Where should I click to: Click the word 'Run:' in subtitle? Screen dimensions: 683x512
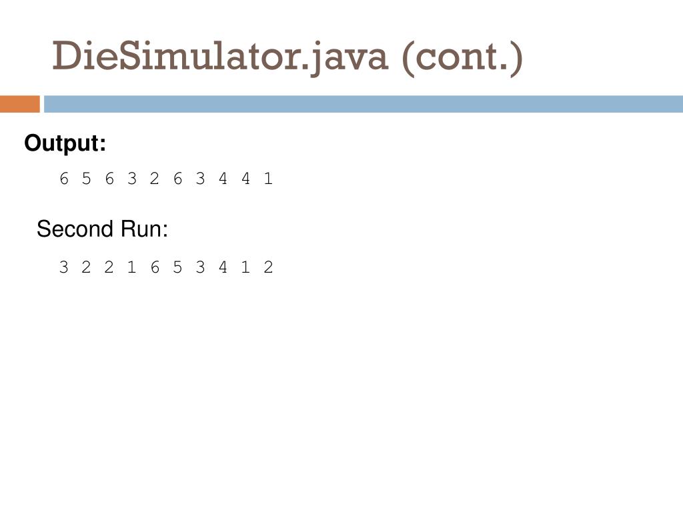tap(144, 229)
